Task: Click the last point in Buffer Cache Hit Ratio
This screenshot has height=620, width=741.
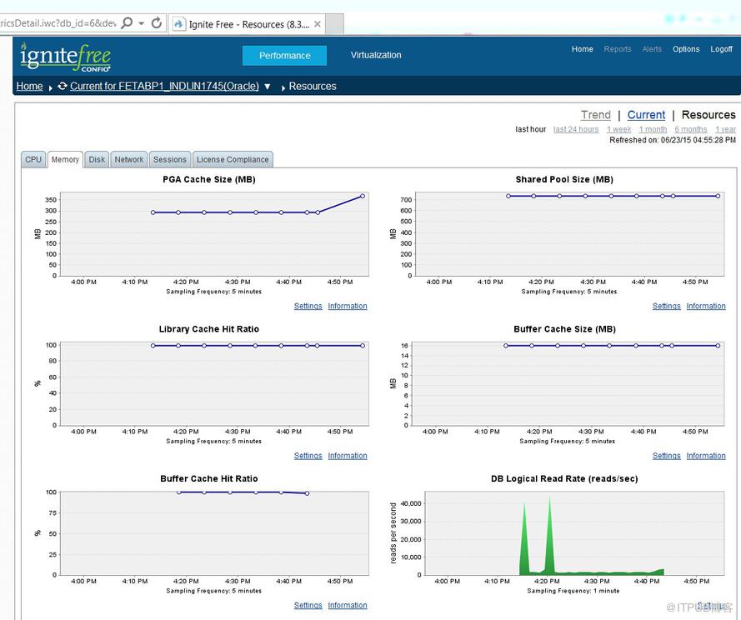Action: coord(308,493)
